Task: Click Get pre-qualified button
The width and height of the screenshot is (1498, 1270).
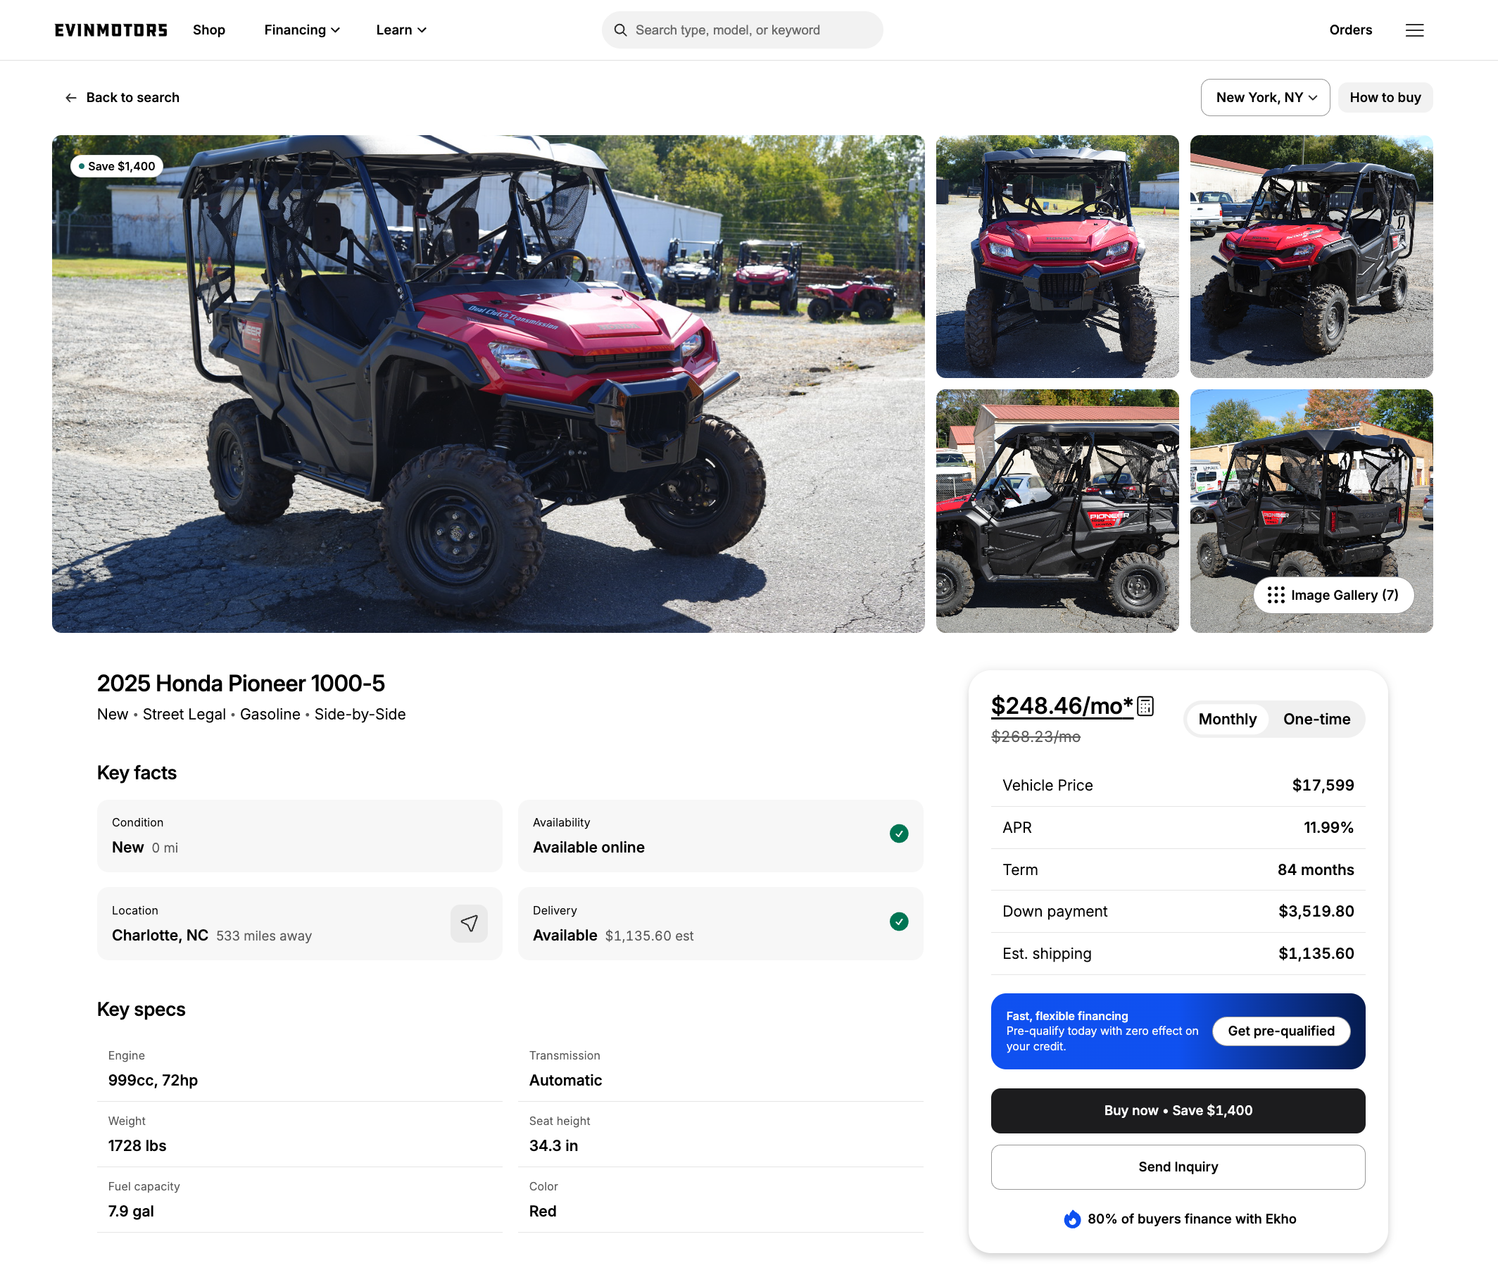Action: (1280, 1031)
